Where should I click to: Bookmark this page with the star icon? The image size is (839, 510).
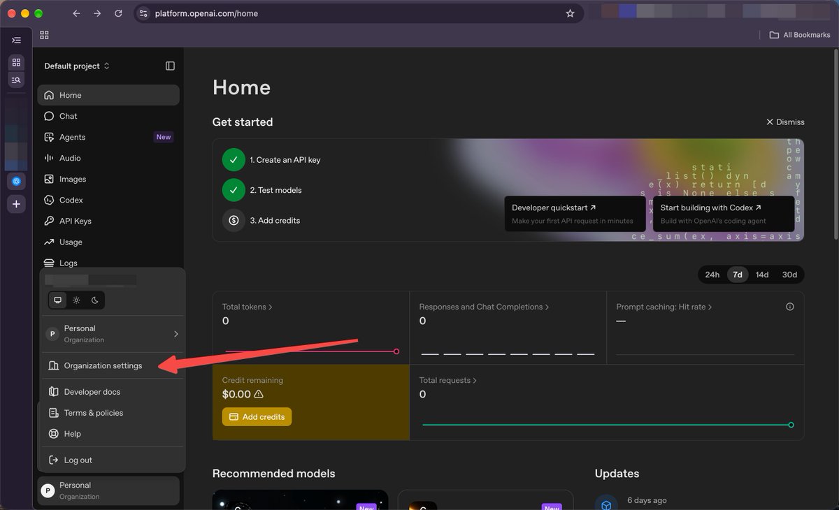tap(570, 13)
